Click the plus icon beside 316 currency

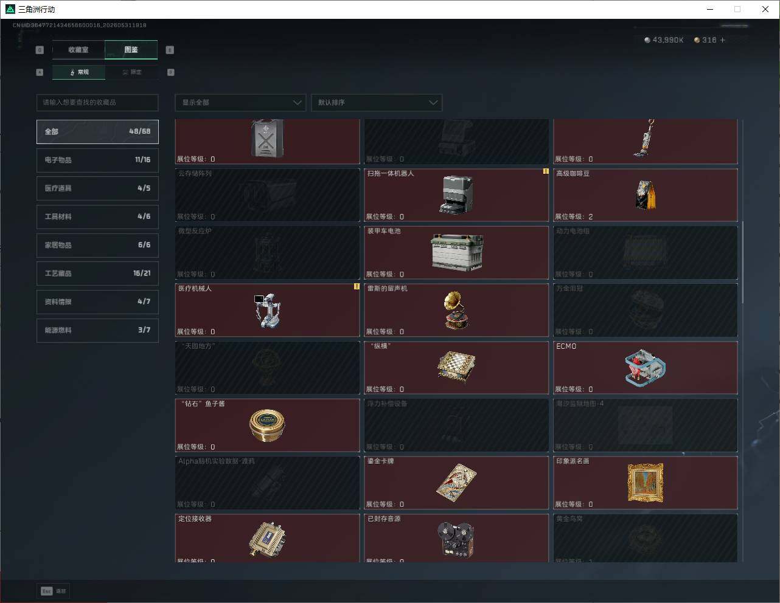point(723,40)
